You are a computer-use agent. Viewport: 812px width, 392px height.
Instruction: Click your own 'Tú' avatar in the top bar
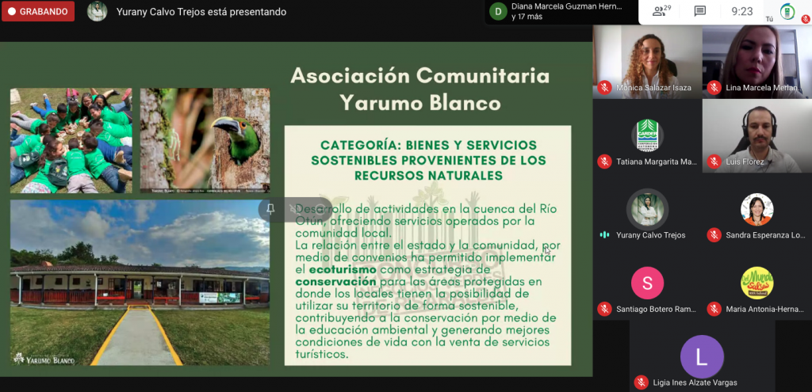click(x=787, y=11)
